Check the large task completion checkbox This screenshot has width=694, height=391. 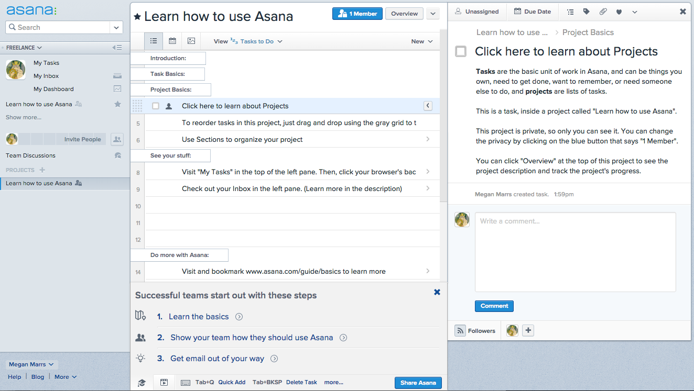coord(461,51)
